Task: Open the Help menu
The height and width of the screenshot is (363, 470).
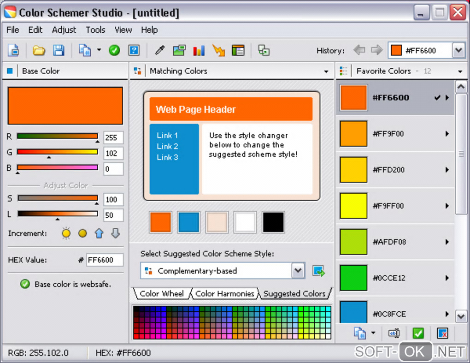Action: (x=149, y=30)
